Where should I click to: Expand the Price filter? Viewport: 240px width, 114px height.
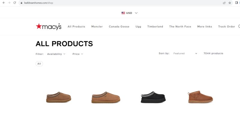click(78, 54)
